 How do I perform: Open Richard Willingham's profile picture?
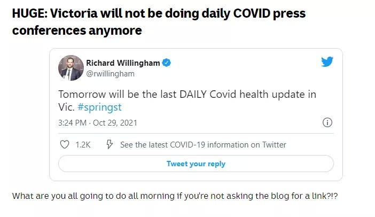coord(71,68)
